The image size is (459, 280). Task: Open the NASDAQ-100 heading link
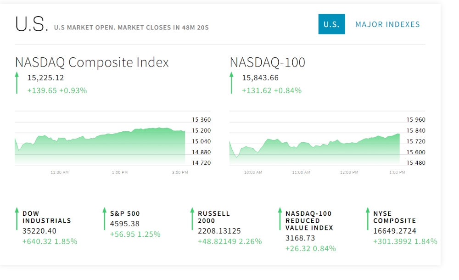(267, 62)
